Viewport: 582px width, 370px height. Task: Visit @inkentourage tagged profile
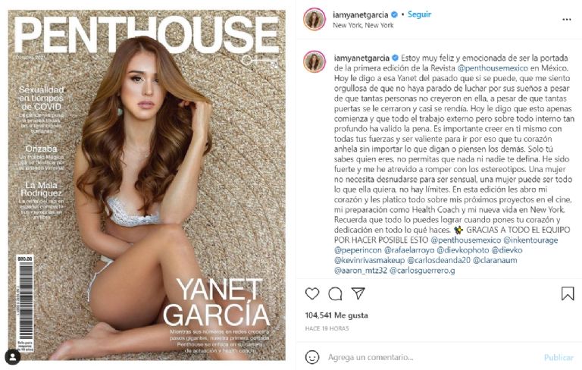coord(530,240)
